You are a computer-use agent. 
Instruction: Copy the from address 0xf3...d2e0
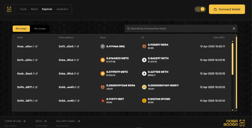[x=75, y=46]
